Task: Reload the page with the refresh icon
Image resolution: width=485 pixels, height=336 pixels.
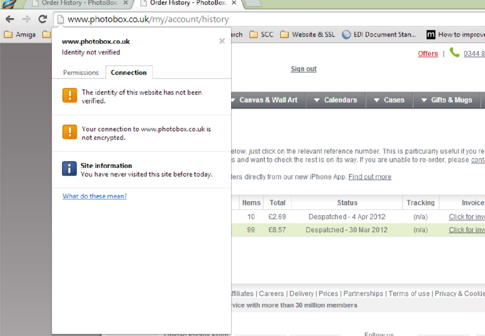Action: point(43,19)
